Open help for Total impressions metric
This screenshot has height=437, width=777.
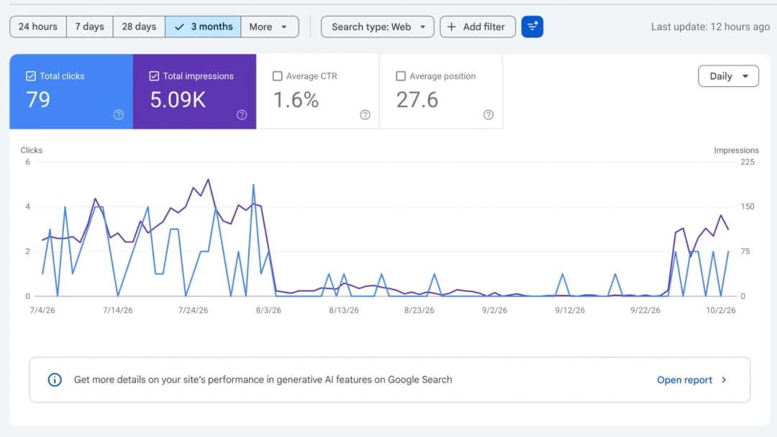(x=242, y=115)
